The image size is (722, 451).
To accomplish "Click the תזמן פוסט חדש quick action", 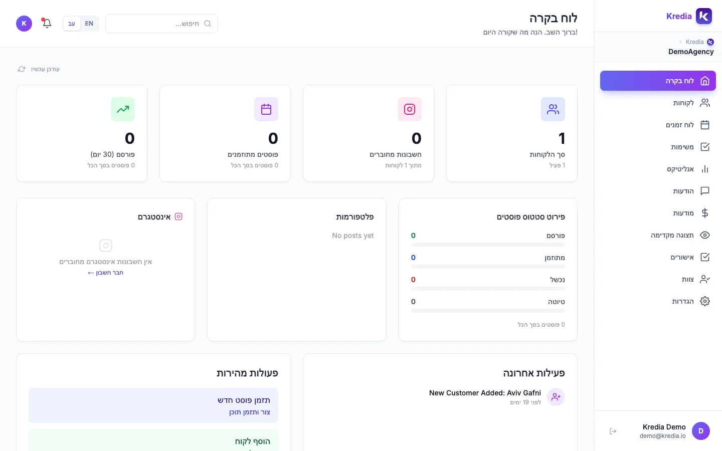I will pos(153,405).
